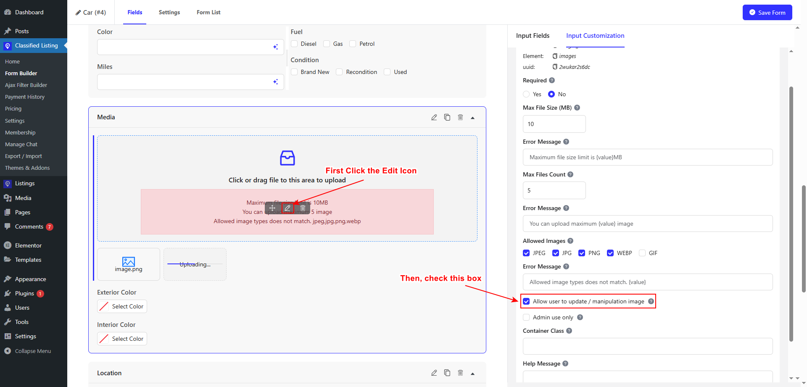
Task: Show help for Container Class
Action: [x=569, y=331]
